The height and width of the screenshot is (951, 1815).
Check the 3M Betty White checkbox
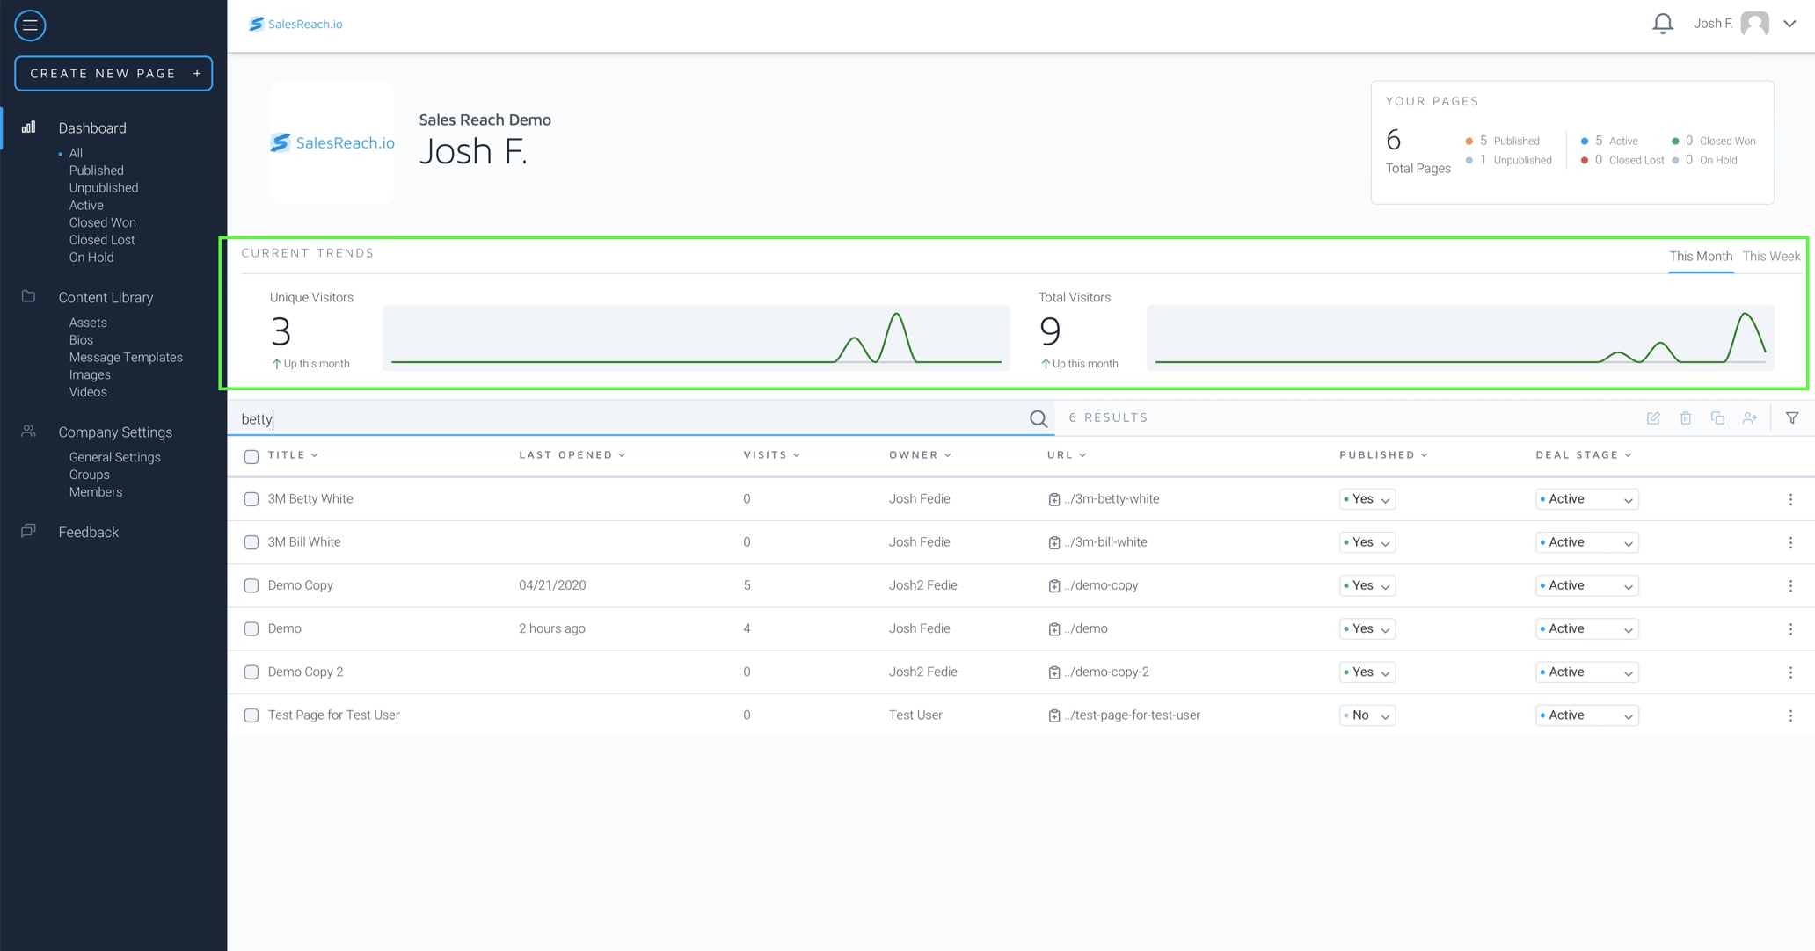pyautogui.click(x=251, y=499)
